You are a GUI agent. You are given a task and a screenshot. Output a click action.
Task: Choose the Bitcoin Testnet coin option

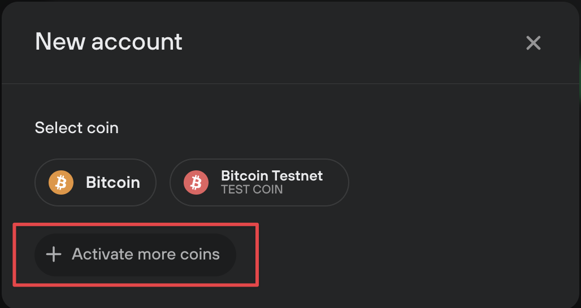[259, 182]
